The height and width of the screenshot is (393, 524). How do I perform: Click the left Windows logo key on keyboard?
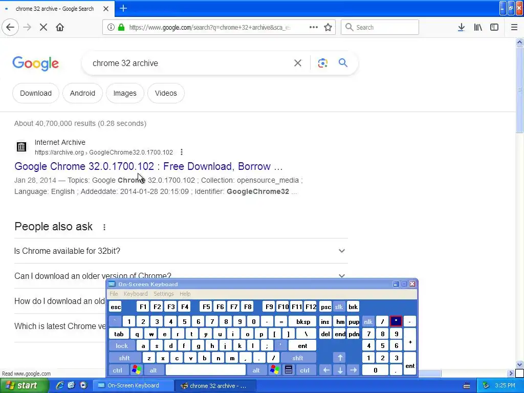pyautogui.click(x=136, y=370)
